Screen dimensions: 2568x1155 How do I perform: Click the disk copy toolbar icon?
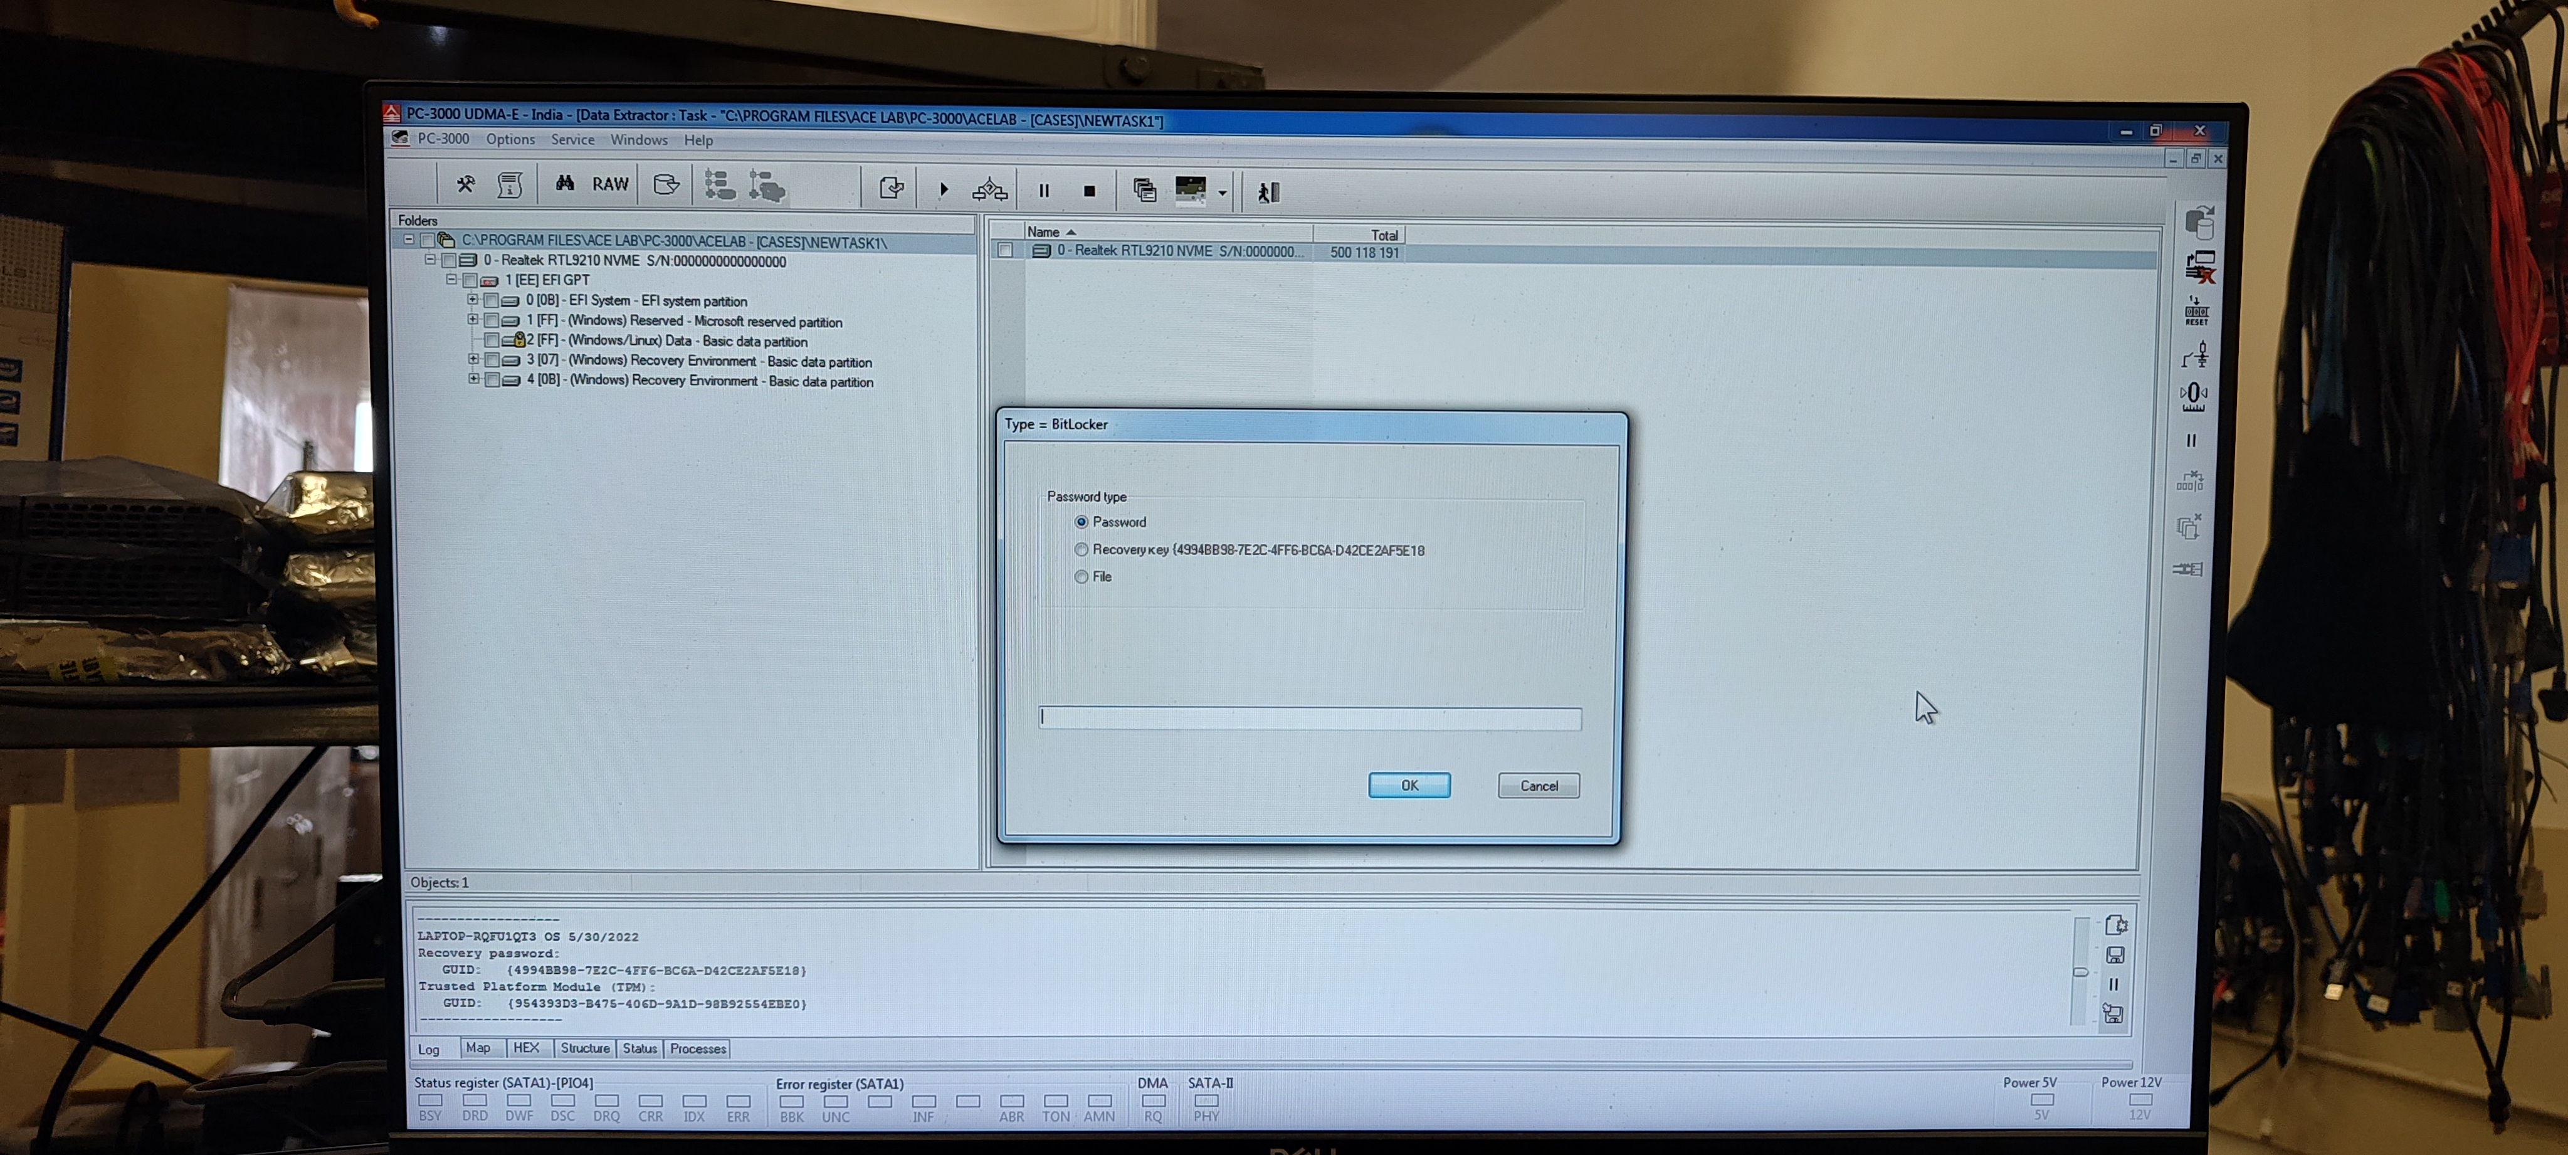(x=666, y=184)
